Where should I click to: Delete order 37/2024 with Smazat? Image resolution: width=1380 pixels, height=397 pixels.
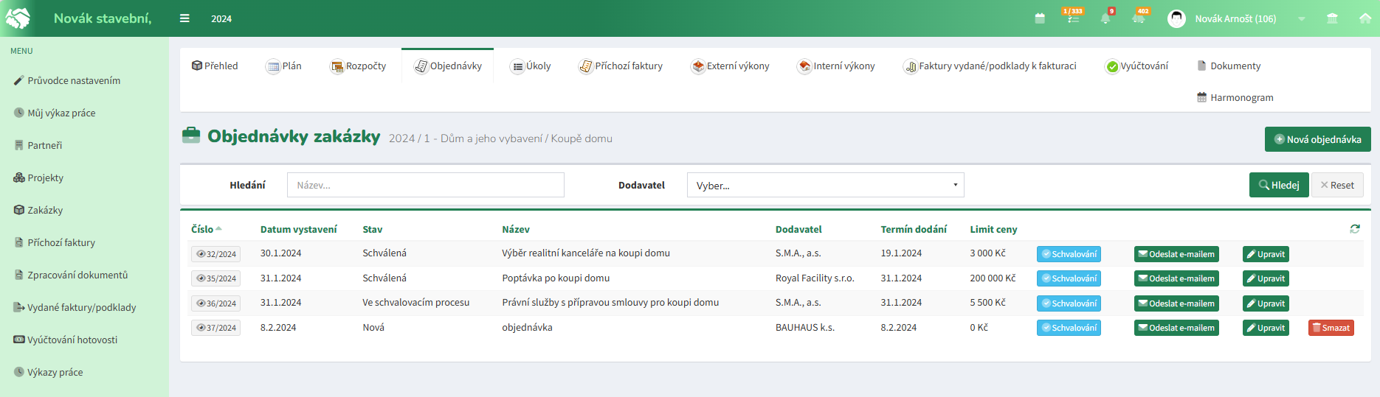(1331, 328)
